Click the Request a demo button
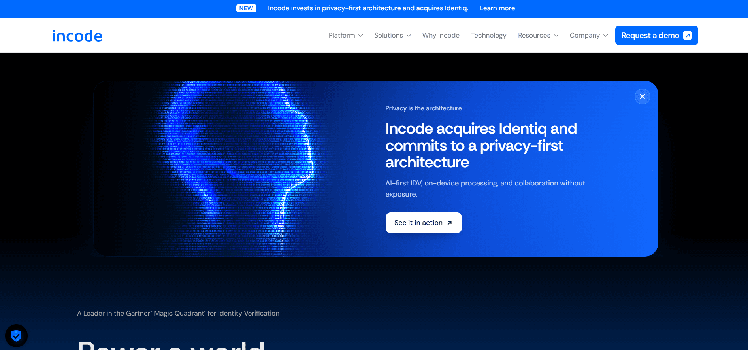The image size is (748, 350). [x=656, y=36]
